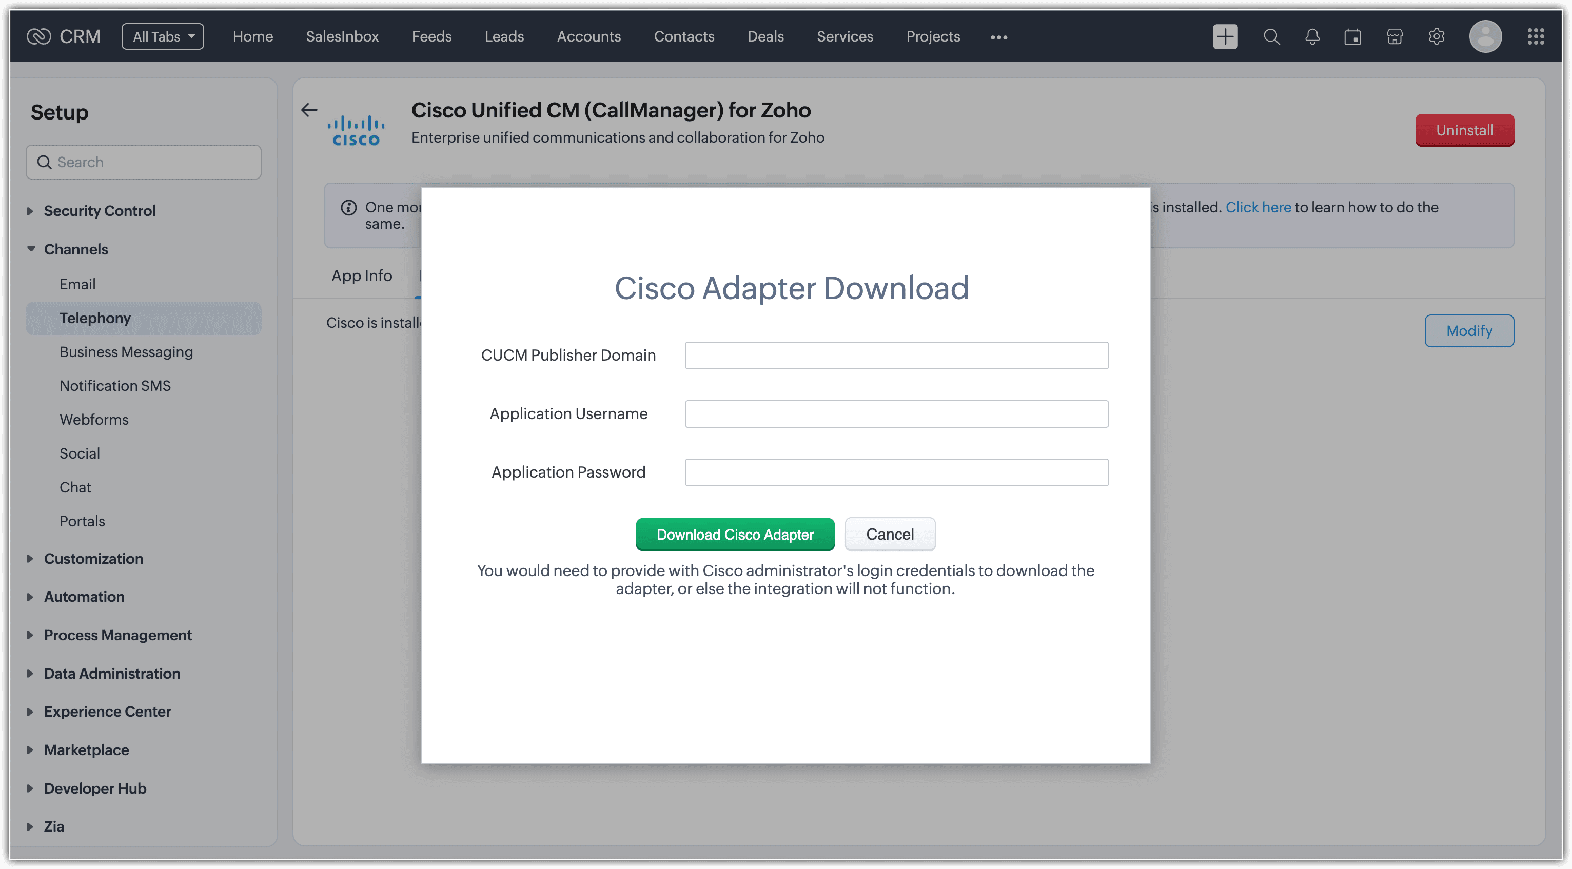Open the settings gear icon

pyautogui.click(x=1436, y=36)
